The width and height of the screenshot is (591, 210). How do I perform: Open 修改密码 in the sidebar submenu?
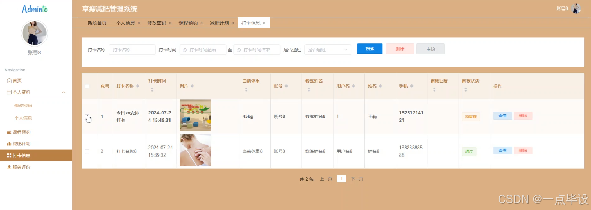pos(23,105)
